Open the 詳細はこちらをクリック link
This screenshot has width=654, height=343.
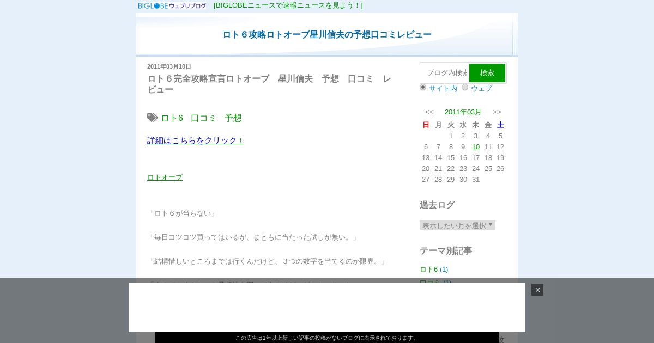click(x=196, y=140)
